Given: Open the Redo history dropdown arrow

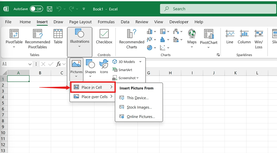Looking at the screenshot, I should click(77, 9).
